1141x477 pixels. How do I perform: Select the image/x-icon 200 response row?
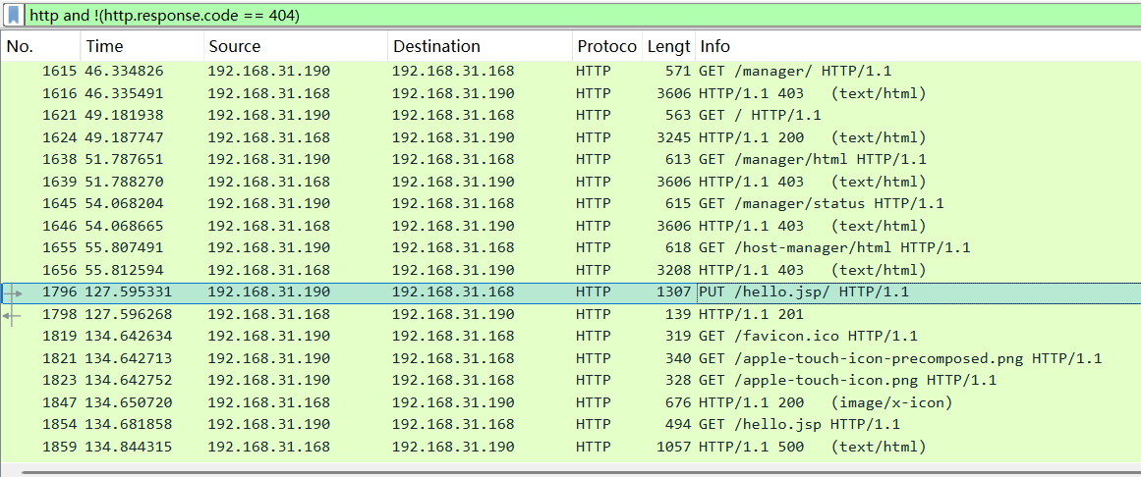(x=571, y=402)
